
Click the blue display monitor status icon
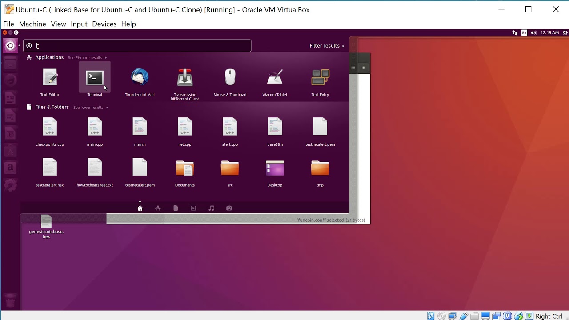(x=485, y=316)
